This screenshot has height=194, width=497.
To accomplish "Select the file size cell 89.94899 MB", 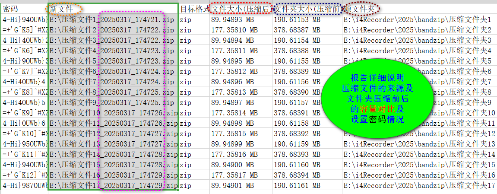I will [241, 144].
